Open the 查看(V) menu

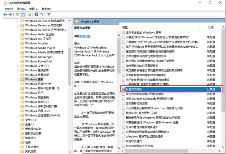pyautogui.click(x=34, y=9)
